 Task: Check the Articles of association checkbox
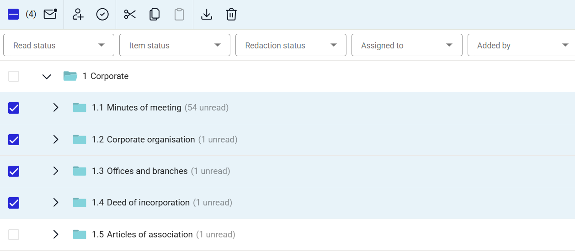click(14, 235)
